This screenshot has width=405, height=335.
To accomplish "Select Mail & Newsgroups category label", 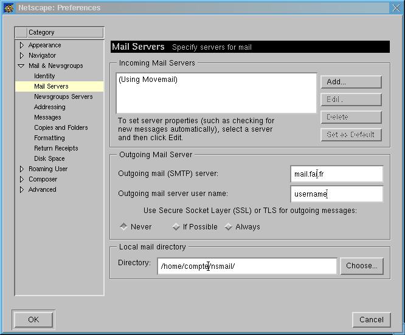I will tap(56, 66).
